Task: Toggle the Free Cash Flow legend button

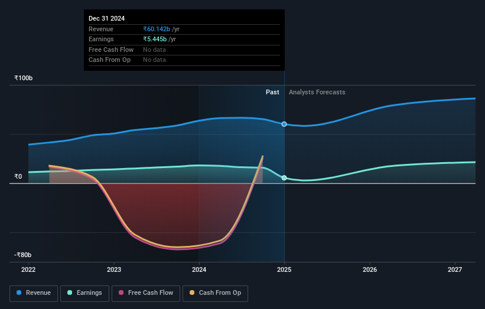Action: pyautogui.click(x=146, y=293)
